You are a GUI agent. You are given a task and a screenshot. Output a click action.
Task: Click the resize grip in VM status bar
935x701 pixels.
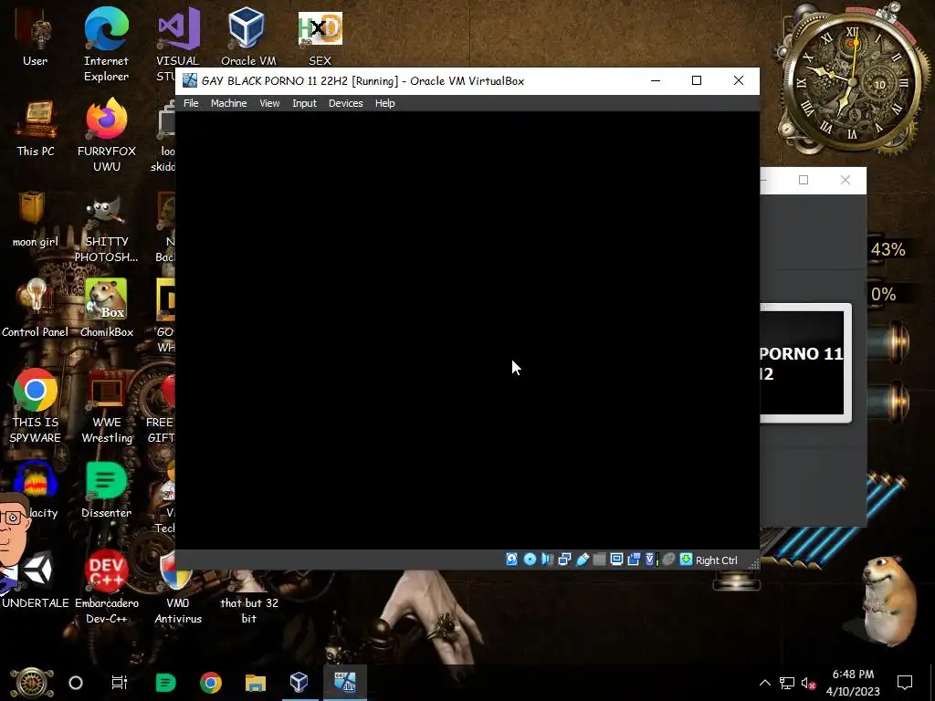(x=753, y=563)
